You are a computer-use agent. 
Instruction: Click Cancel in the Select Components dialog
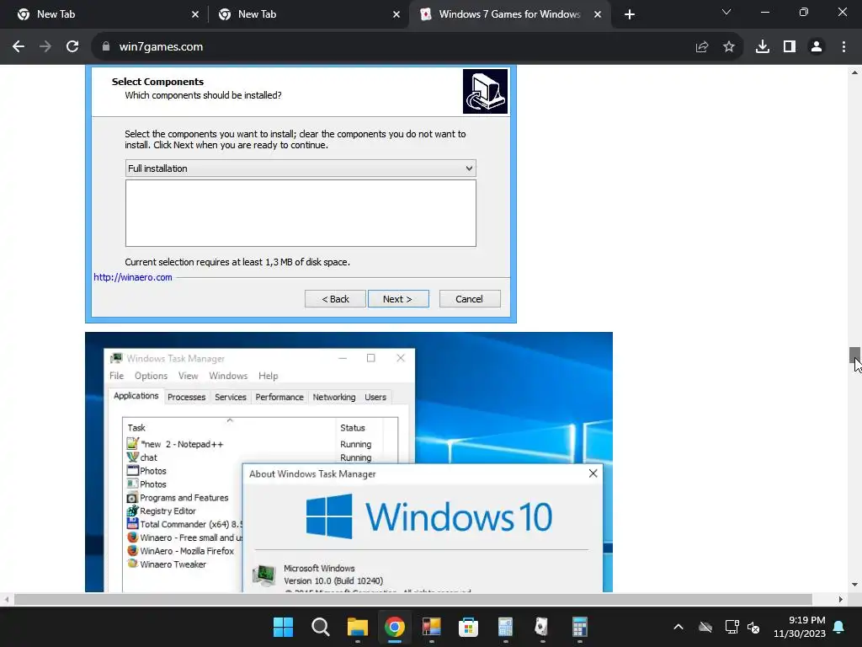tap(470, 299)
